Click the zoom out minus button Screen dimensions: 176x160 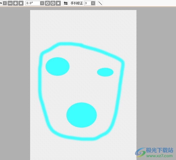tap(10, 3)
